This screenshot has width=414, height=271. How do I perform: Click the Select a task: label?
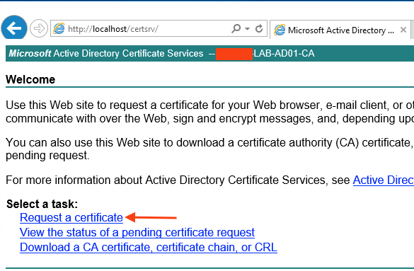(x=42, y=204)
